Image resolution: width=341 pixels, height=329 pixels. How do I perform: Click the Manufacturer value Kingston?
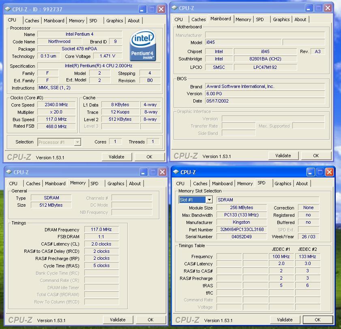pos(242,222)
